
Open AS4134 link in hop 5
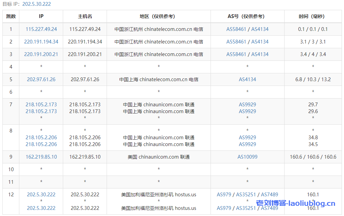point(247,79)
